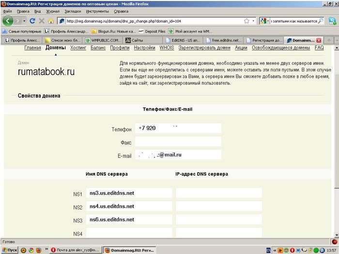The height and width of the screenshot is (254, 339).
Task: Open the Пуск start button
Action: coord(10,250)
